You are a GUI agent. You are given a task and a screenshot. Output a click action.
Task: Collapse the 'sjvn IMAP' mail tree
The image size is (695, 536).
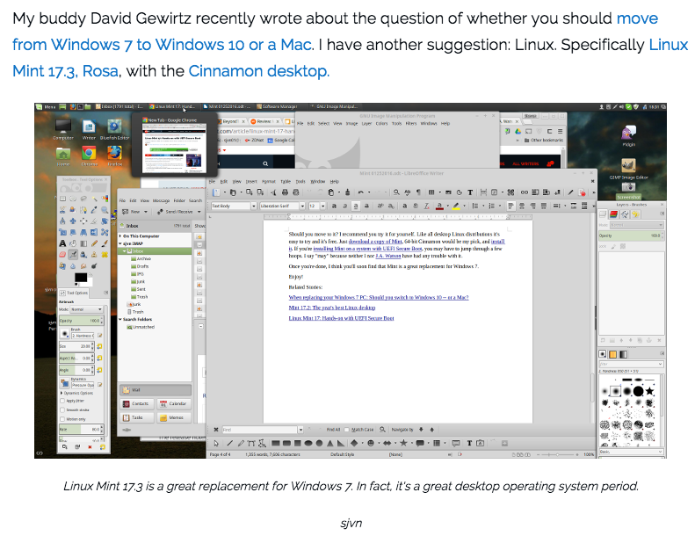[120, 243]
